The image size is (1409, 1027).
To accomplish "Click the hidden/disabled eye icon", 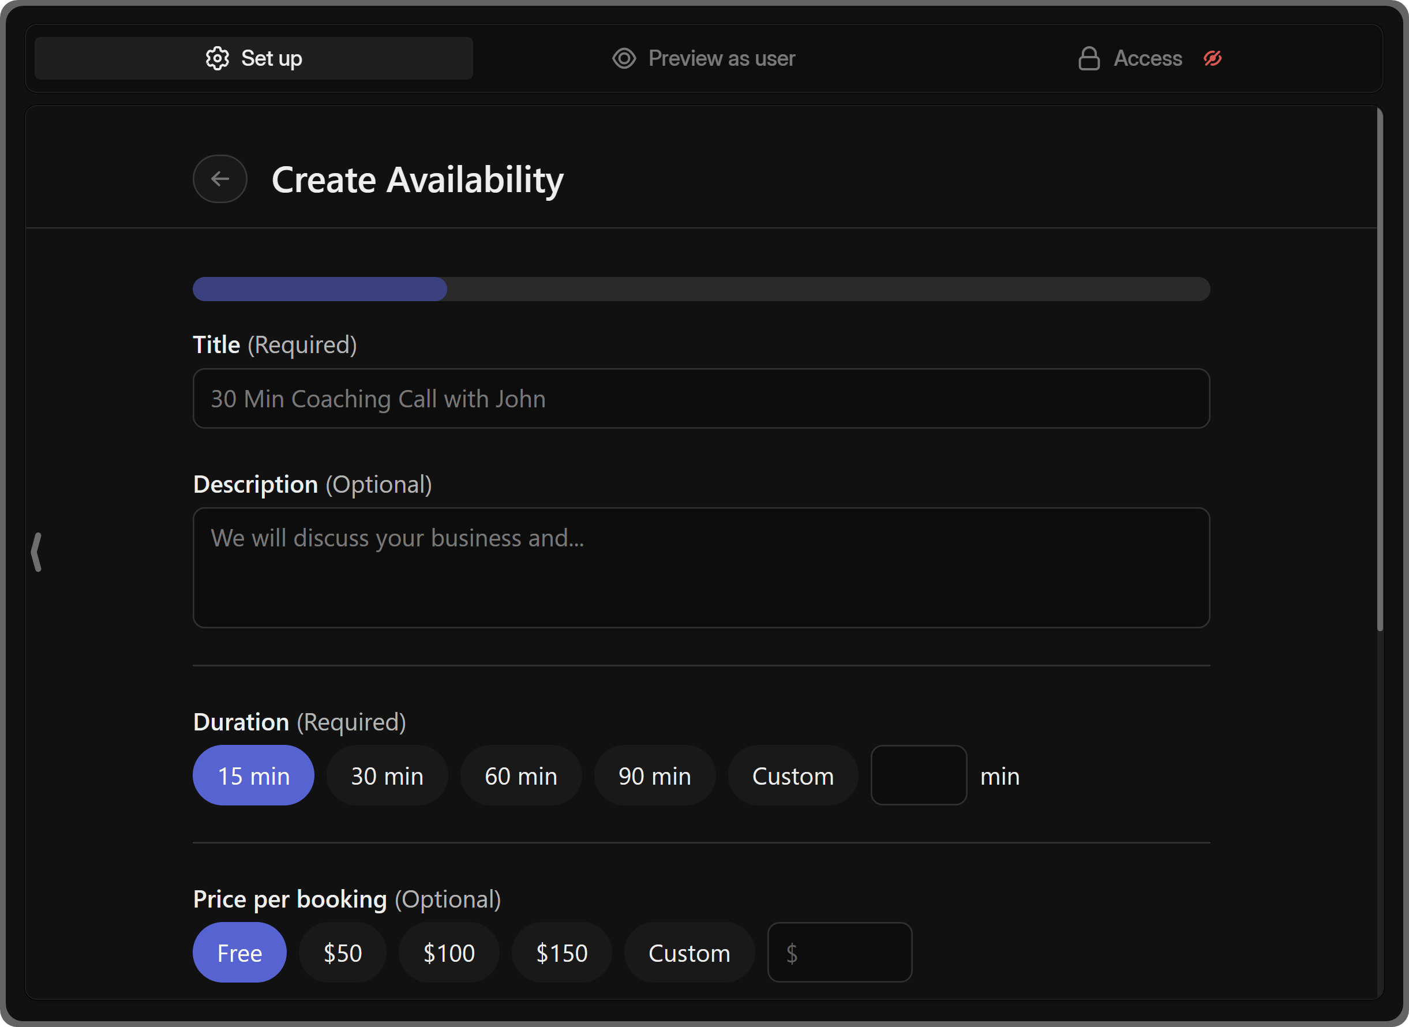I will (1212, 58).
